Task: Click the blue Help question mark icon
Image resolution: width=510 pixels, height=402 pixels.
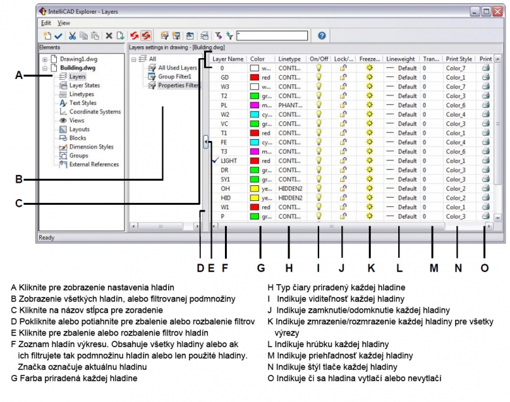Action: (322, 36)
